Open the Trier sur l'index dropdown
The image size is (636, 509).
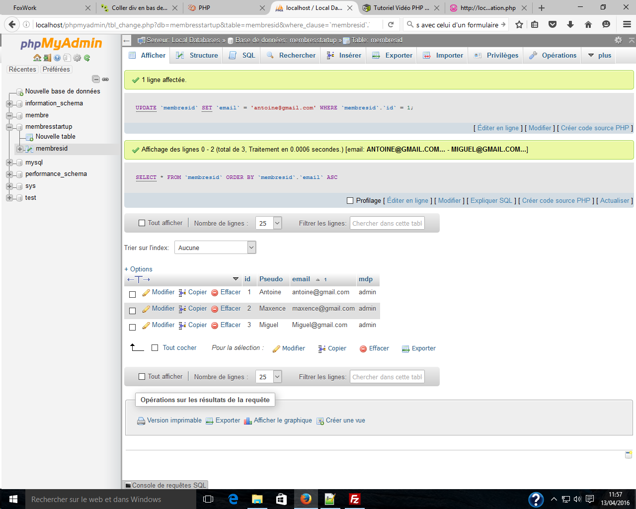pos(215,247)
